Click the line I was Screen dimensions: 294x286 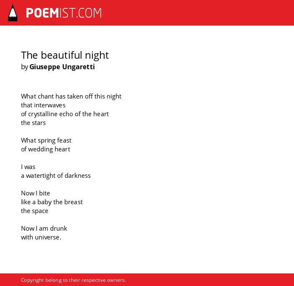coord(28,167)
